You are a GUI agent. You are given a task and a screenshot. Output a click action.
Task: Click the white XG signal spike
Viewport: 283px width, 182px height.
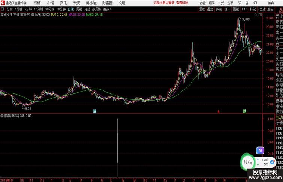[x=118, y=148]
